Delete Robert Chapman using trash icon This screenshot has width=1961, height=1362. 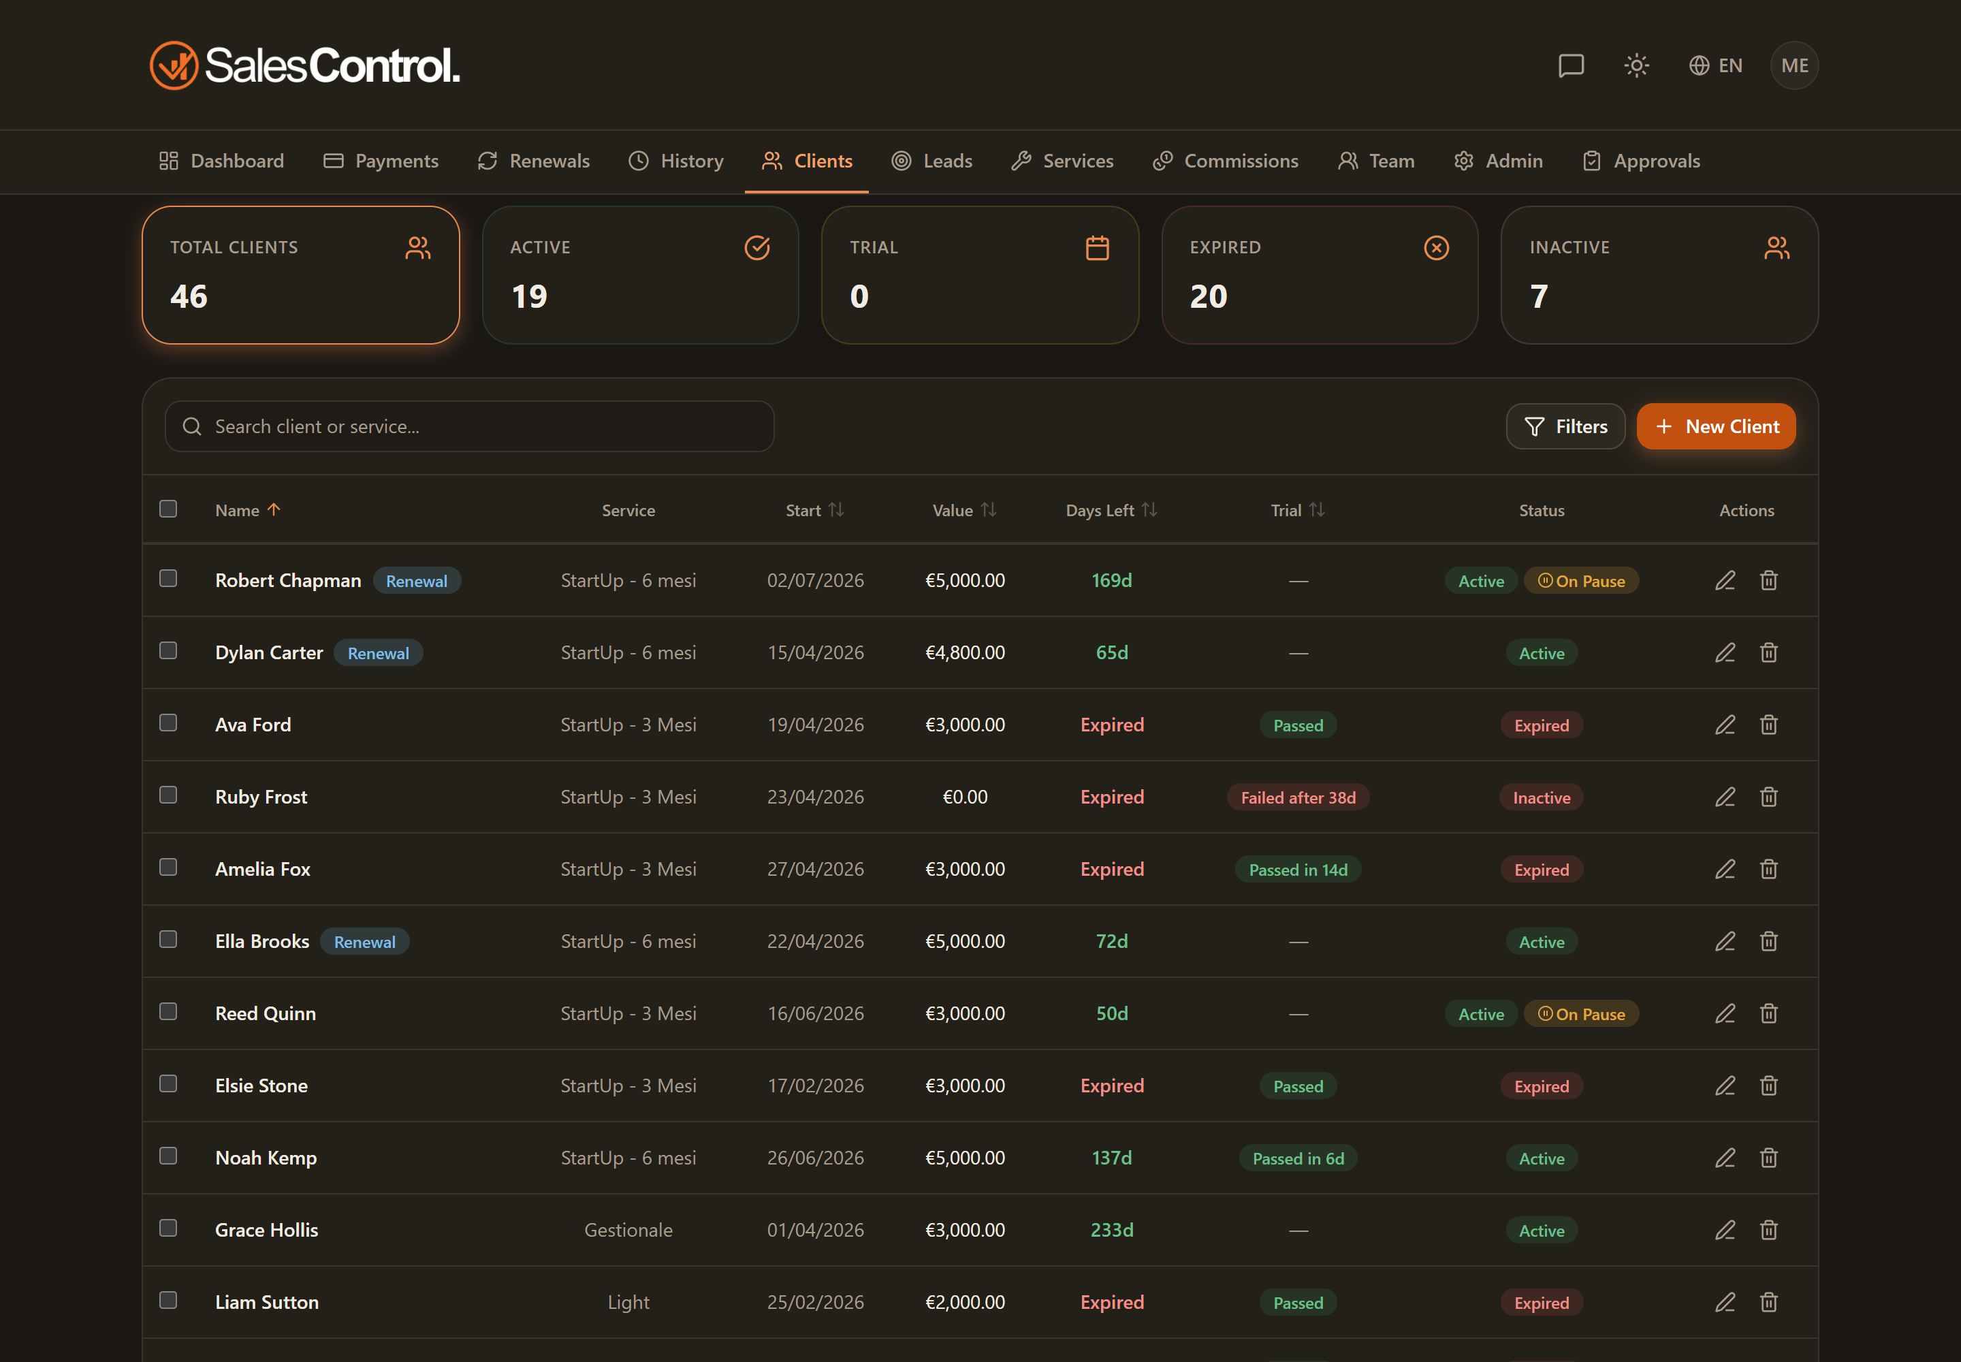pos(1768,580)
